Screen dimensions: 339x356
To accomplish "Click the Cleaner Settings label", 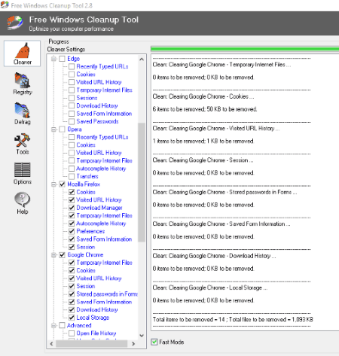I will point(66,49).
